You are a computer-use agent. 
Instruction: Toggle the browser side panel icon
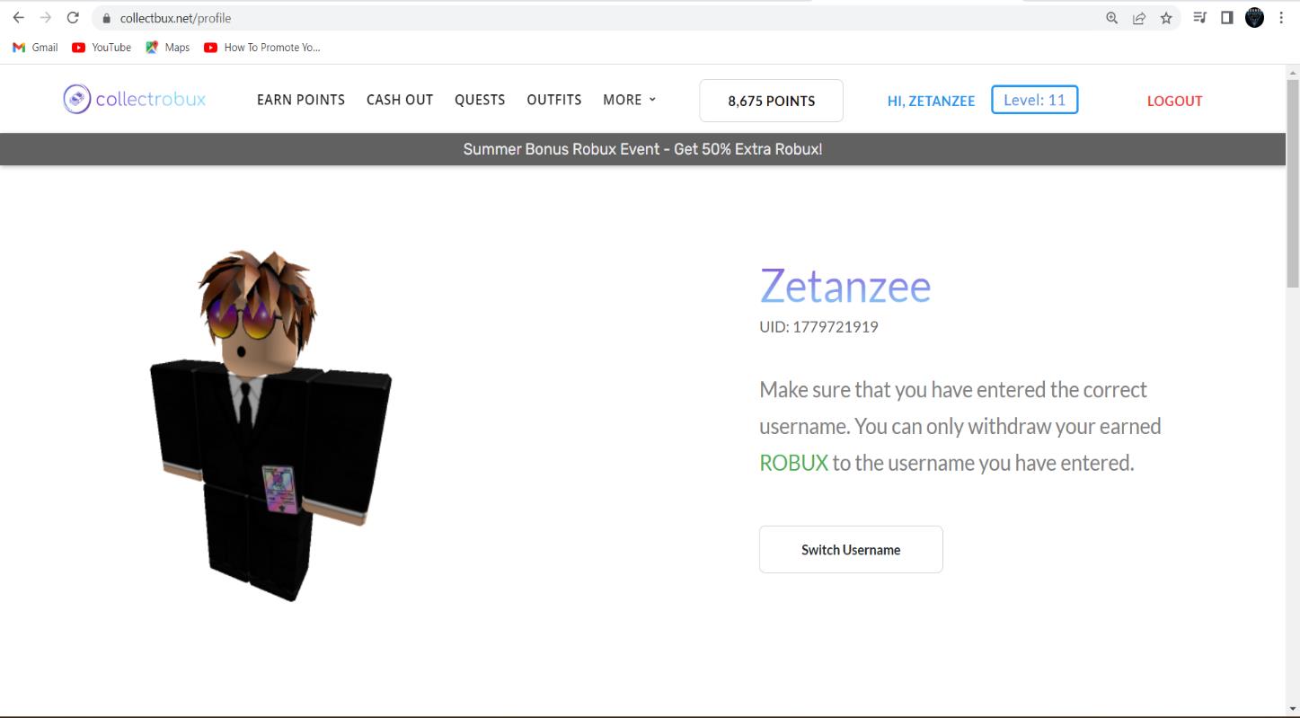[1226, 18]
